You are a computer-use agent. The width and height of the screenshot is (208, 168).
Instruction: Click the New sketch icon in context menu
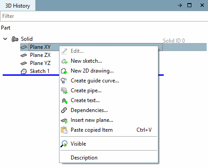tap(64, 61)
